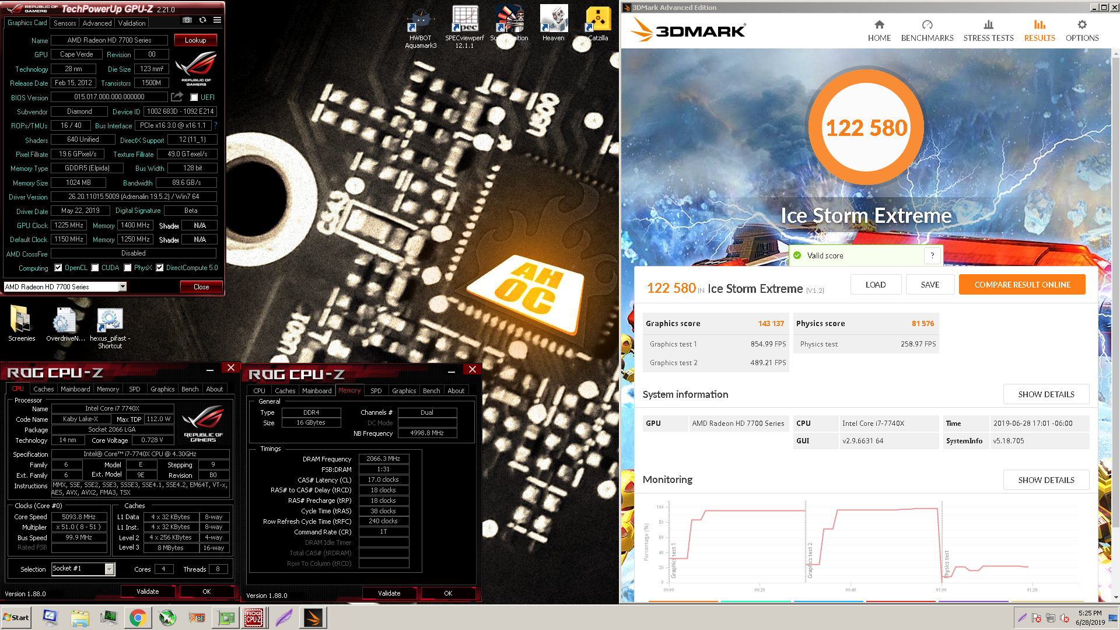Switch to the Validation tab in GPU-Z
This screenshot has width=1120, height=630.
click(x=132, y=23)
